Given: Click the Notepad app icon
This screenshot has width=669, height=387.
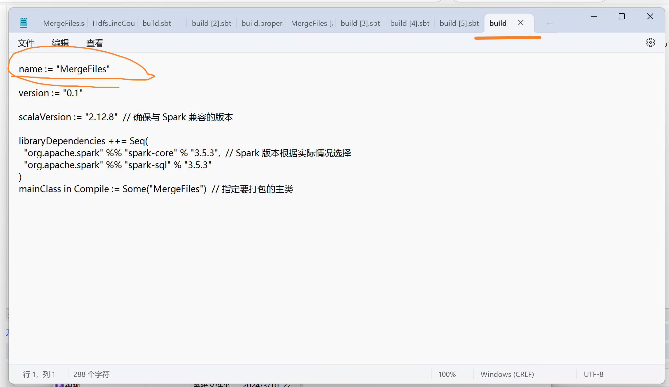Looking at the screenshot, I should (24, 23).
